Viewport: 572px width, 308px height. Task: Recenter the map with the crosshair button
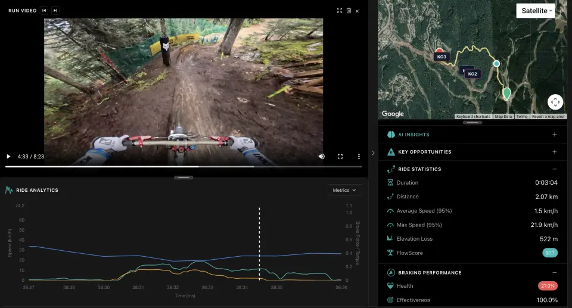point(555,102)
